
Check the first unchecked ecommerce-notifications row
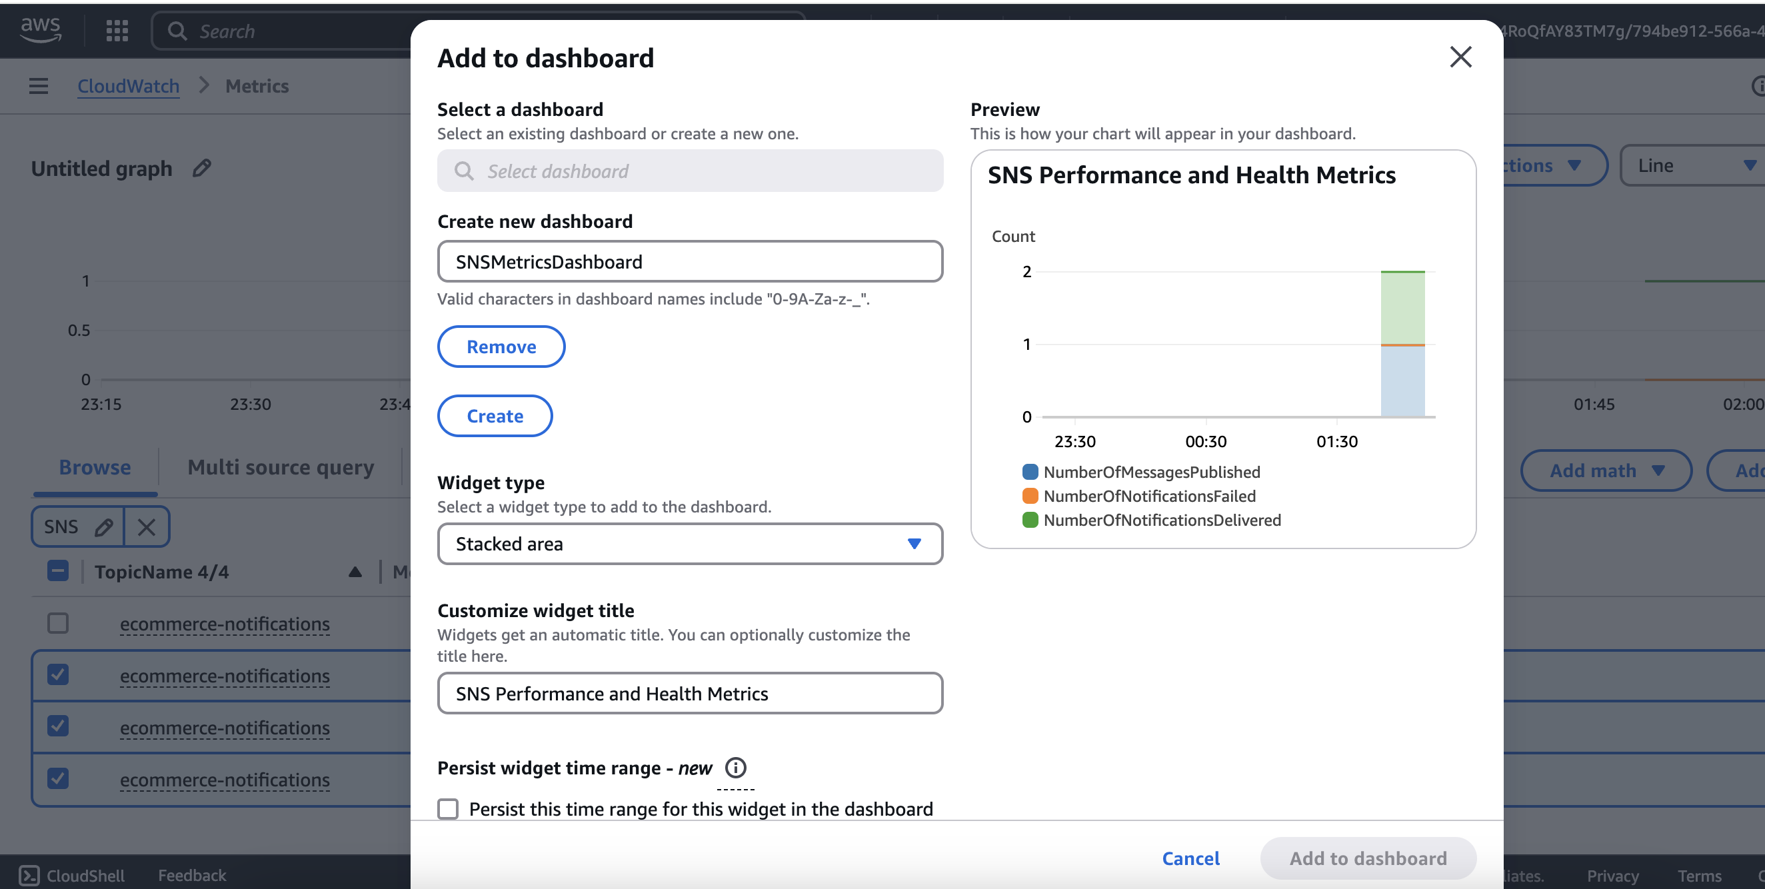click(58, 622)
